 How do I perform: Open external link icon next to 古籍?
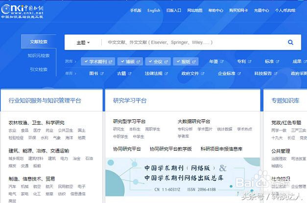130,74
